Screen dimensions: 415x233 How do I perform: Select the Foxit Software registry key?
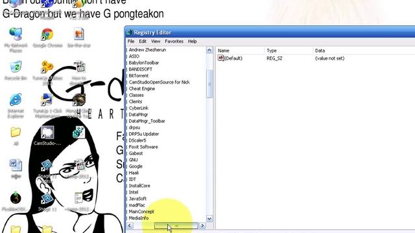click(143, 147)
